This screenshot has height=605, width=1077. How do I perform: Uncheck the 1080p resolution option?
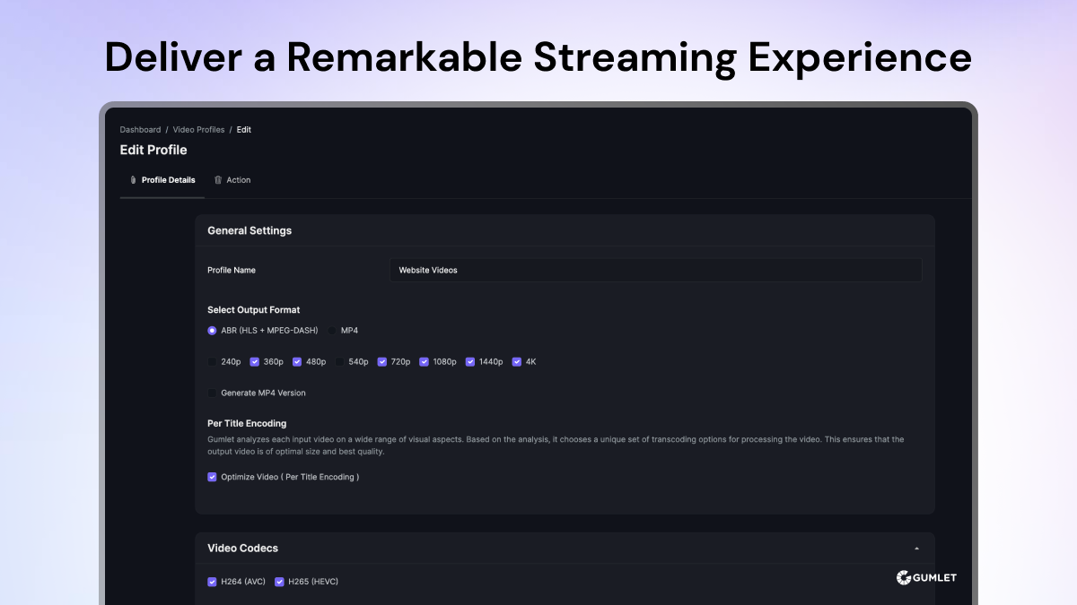click(x=425, y=362)
